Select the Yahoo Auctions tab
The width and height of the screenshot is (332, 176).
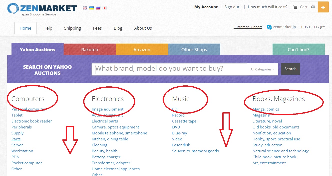(37, 49)
